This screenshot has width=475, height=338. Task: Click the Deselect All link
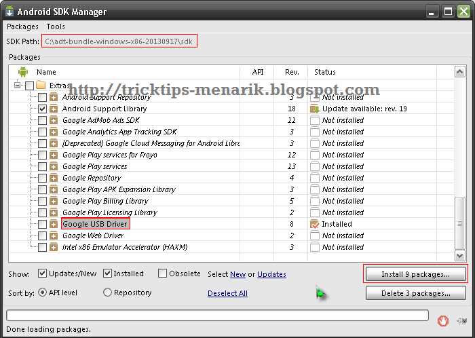coord(227,293)
